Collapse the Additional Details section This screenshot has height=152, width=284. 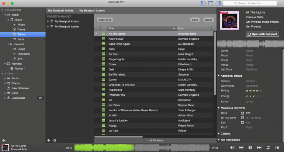tap(219, 76)
